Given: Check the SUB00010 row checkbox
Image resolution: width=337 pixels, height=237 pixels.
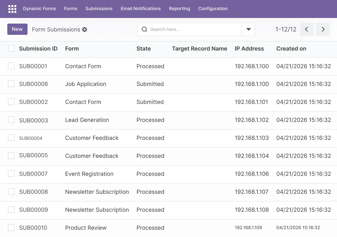Looking at the screenshot, I should pos(11,227).
